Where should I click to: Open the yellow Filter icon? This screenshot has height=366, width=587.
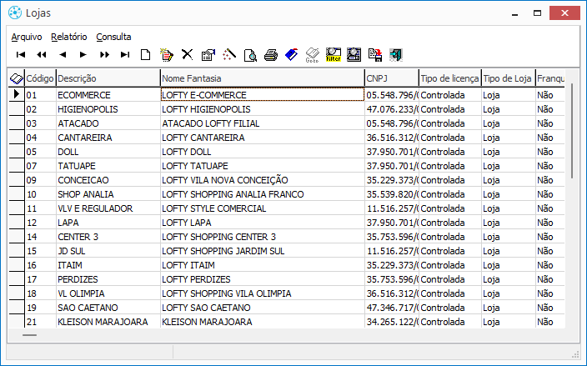coord(334,55)
